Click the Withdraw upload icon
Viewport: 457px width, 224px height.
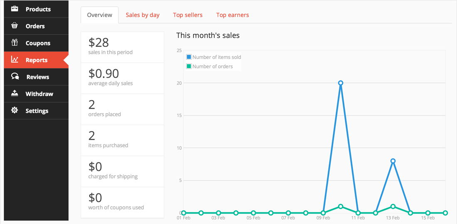click(x=15, y=93)
